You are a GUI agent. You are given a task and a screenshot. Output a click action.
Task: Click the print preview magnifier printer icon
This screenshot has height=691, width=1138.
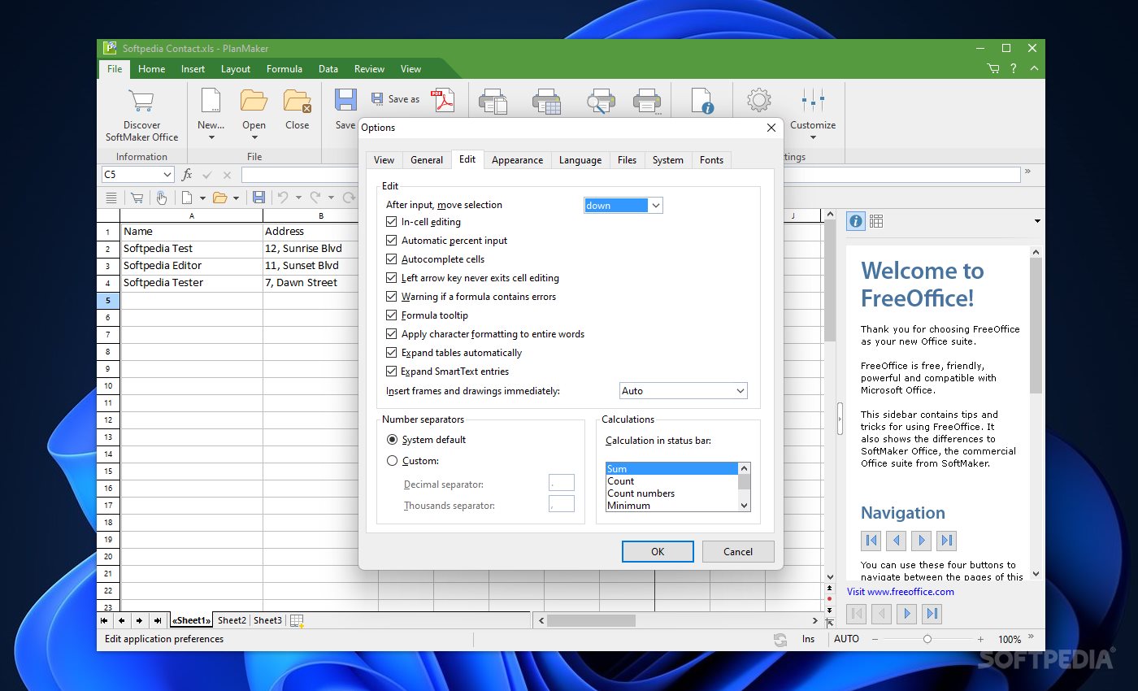click(x=601, y=101)
